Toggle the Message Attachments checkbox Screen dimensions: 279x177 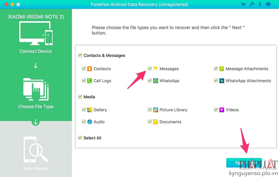point(216,69)
